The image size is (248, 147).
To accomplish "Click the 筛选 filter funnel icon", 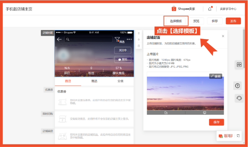I will pos(117,39).
